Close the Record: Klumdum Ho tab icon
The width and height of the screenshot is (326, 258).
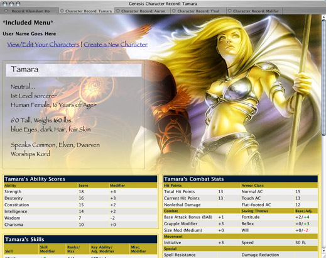point(6,11)
